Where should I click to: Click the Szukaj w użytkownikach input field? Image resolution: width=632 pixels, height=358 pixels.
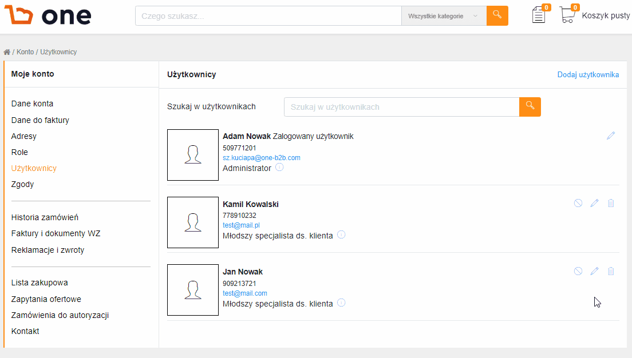coord(401,107)
